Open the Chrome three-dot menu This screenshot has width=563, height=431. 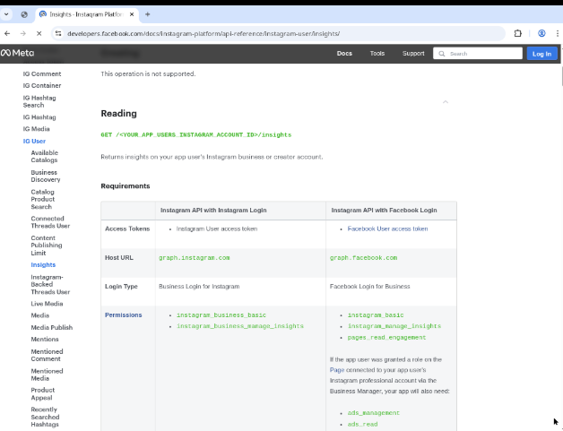tap(556, 33)
